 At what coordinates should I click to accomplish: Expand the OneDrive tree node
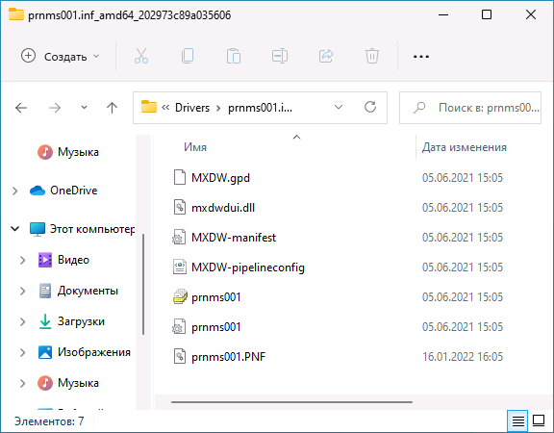[x=15, y=191]
